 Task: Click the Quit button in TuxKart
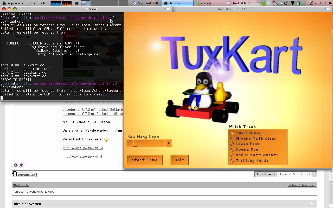point(179,160)
